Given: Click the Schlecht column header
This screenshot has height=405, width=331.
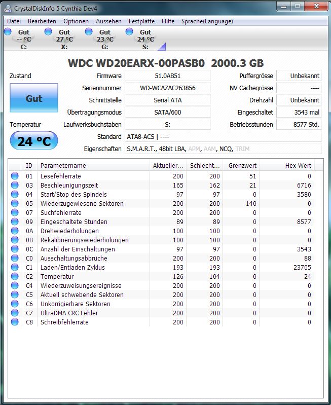Looking at the screenshot, I should [205, 166].
